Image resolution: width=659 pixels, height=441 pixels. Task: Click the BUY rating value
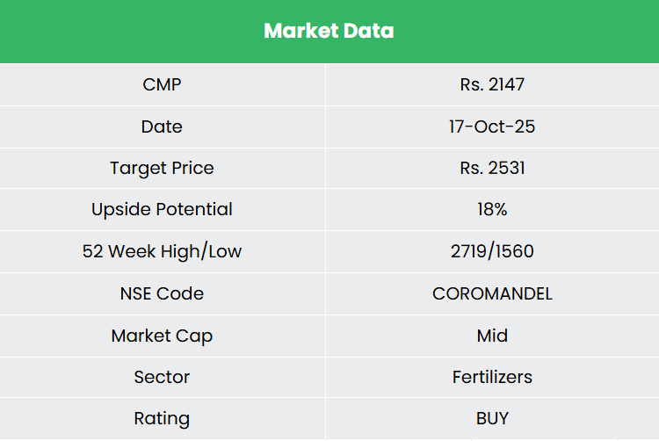point(492,419)
